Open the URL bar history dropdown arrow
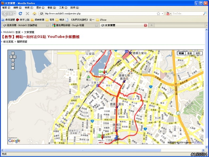This screenshot has height=157, width=209. (162, 14)
